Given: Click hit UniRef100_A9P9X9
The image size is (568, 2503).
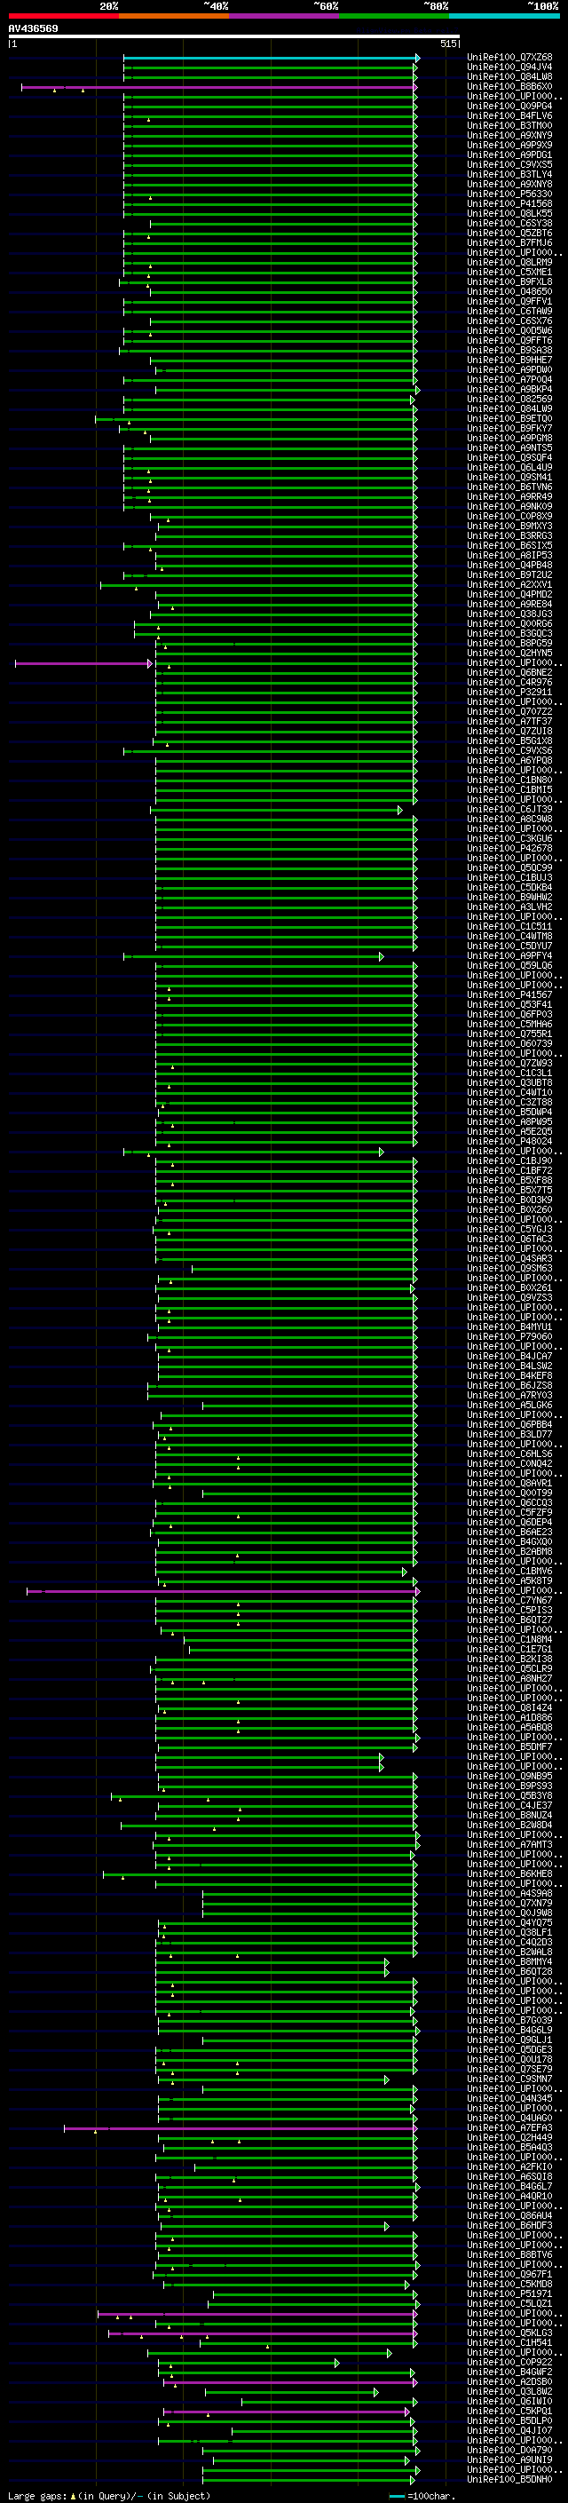Looking at the screenshot, I should 509,145.
